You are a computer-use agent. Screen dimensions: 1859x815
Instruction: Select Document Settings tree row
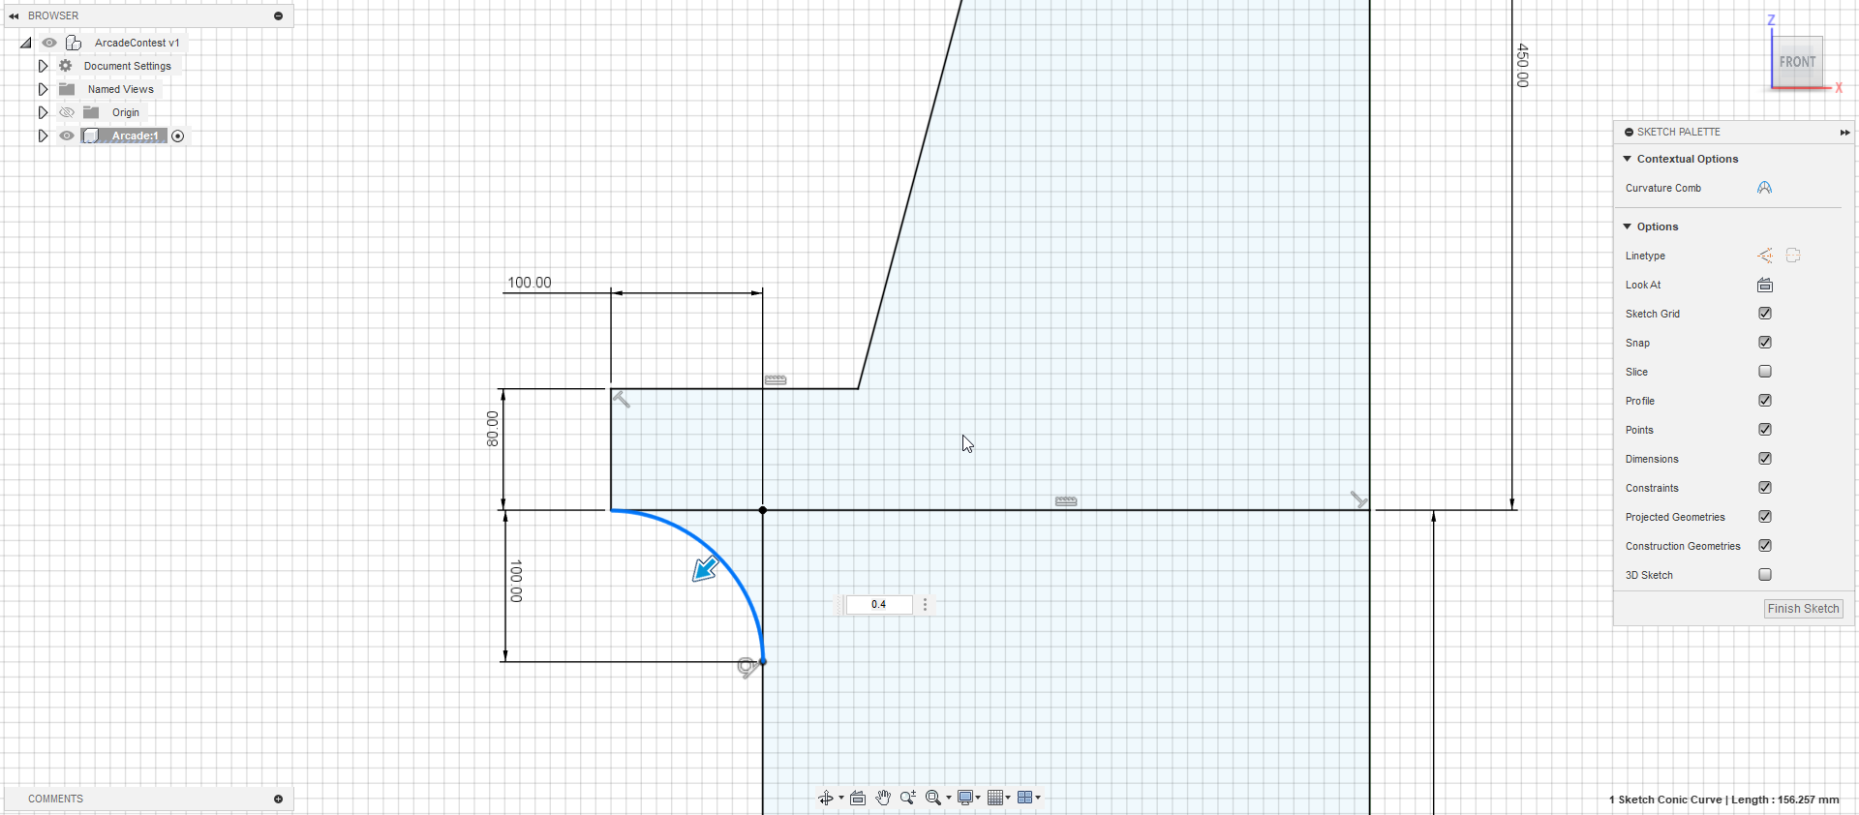pyautogui.click(x=127, y=66)
